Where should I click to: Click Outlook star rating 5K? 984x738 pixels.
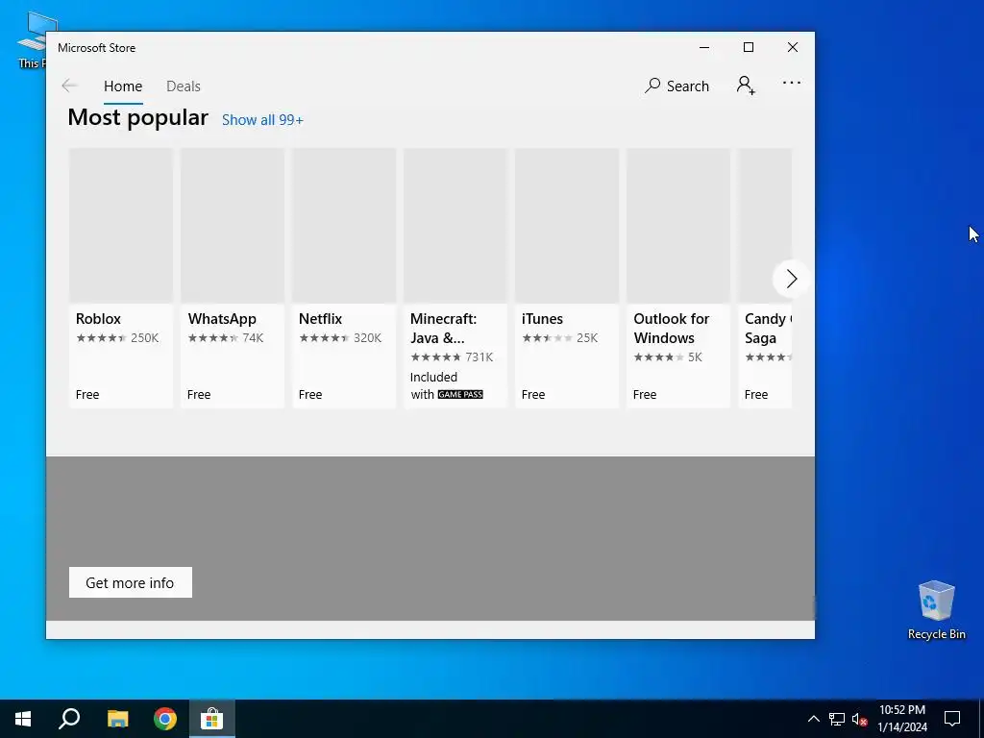tap(668, 357)
